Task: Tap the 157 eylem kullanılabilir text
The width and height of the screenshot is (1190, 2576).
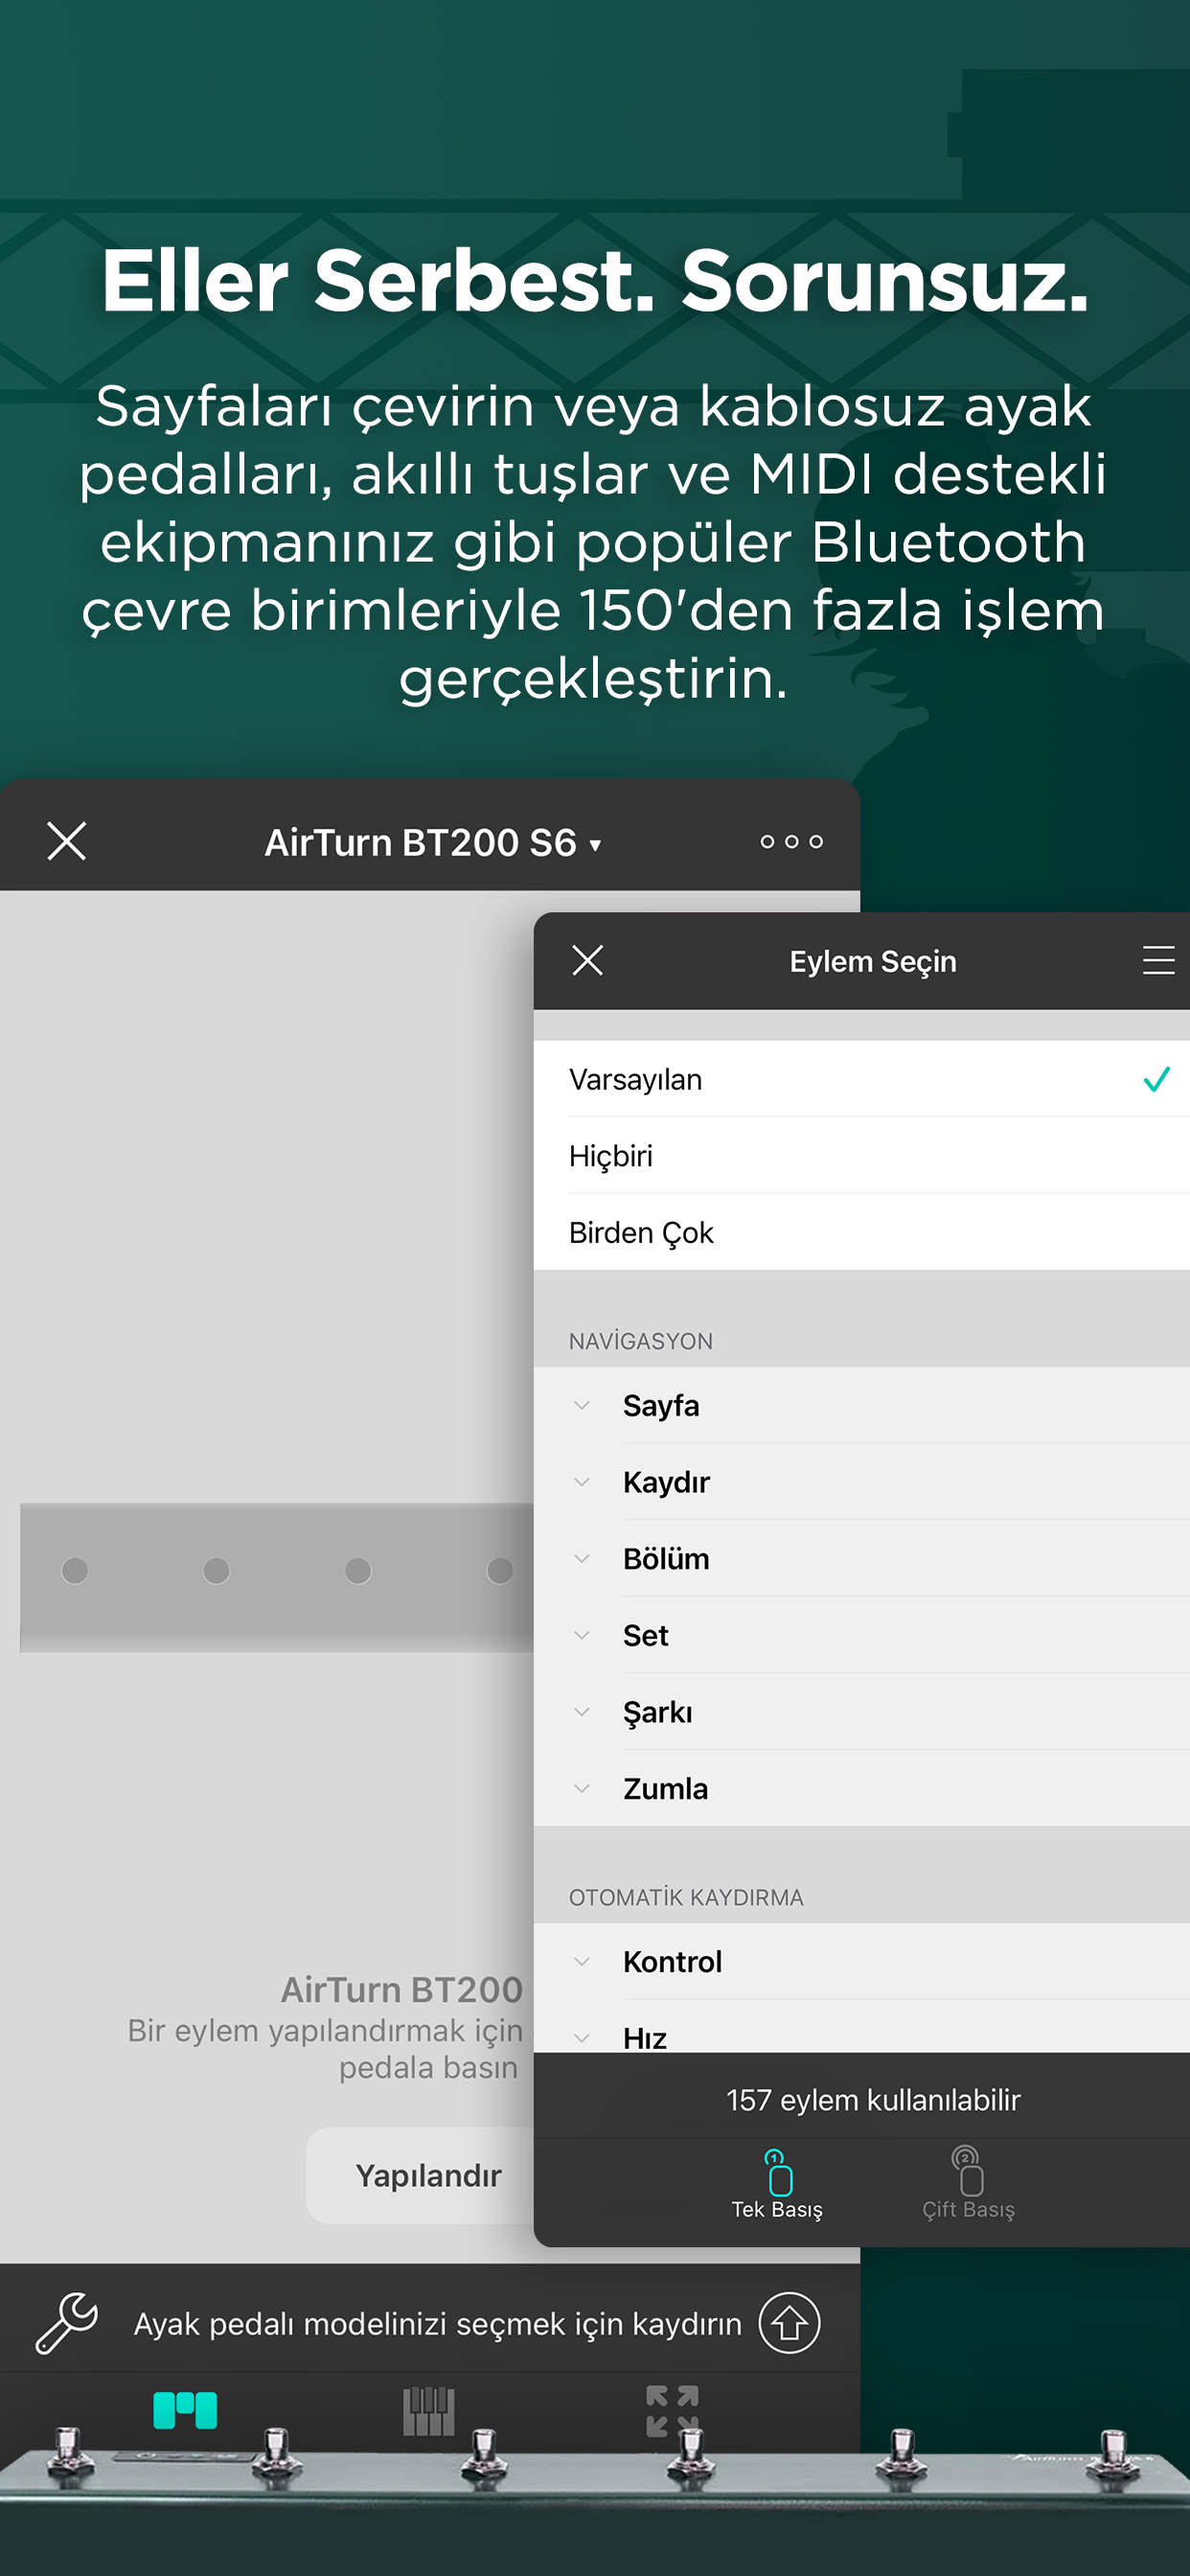Action: [x=873, y=2099]
